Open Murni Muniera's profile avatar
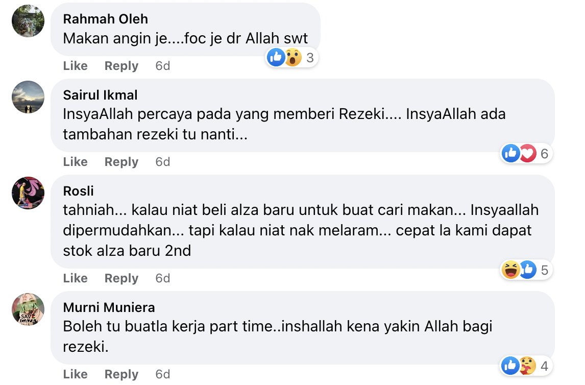Viewport: 585px width, 385px height. tap(28, 309)
